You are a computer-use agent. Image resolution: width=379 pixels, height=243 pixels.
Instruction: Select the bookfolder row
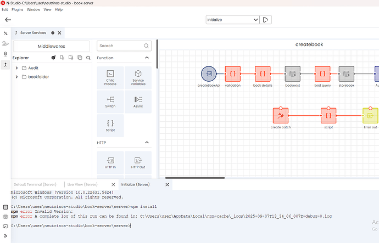(x=51, y=77)
